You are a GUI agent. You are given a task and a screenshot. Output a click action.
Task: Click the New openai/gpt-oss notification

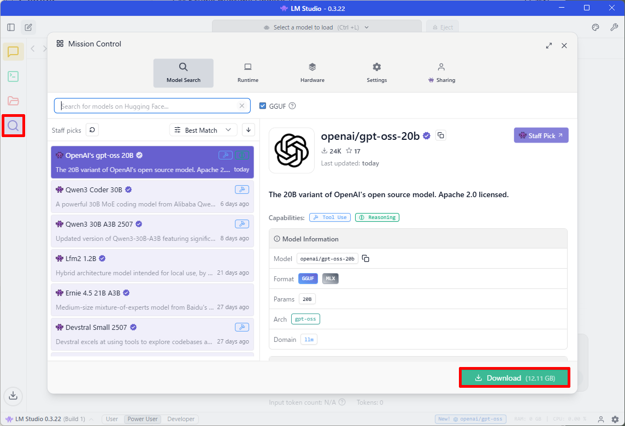pos(470,419)
